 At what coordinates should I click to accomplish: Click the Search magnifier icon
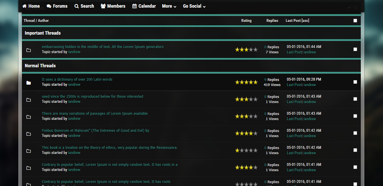click(77, 6)
